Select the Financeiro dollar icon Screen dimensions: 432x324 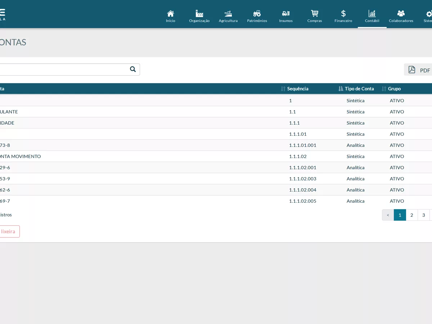pos(343,14)
